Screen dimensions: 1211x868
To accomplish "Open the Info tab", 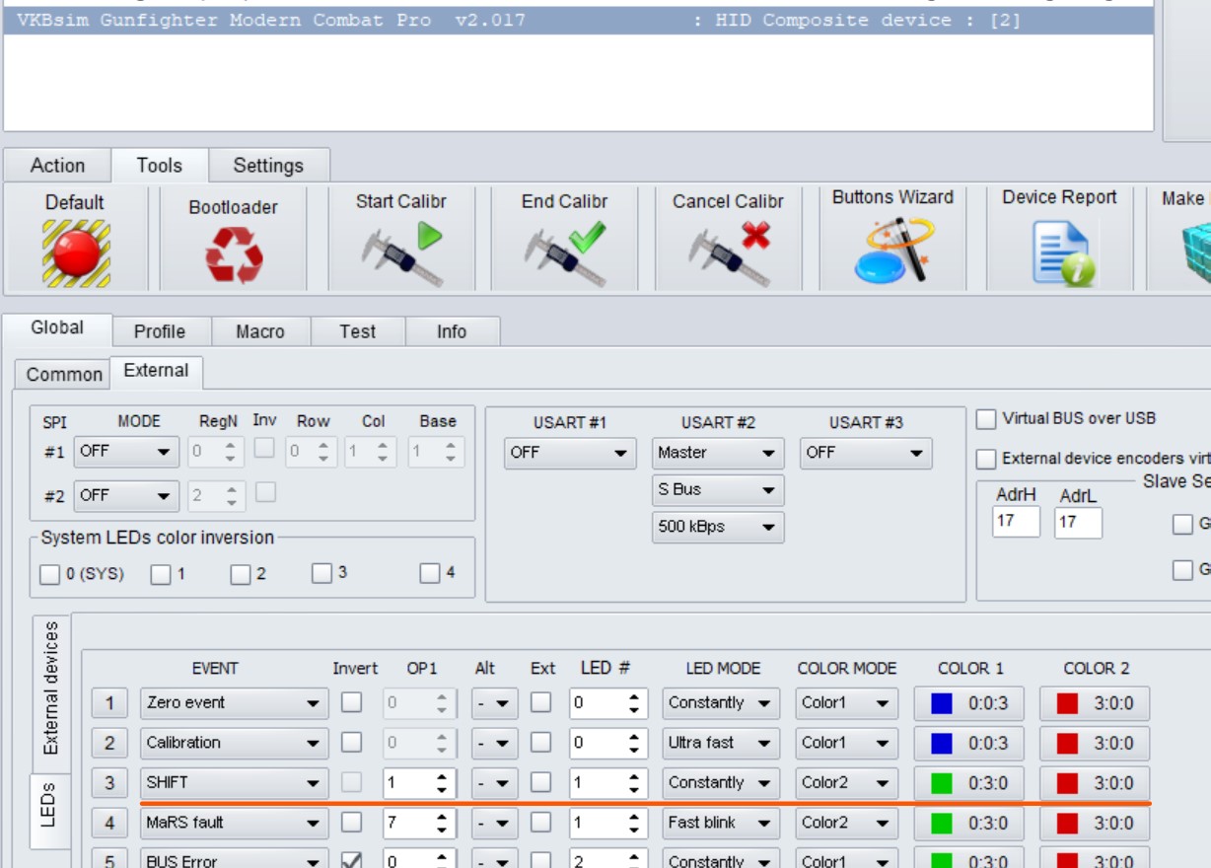I will coord(452,331).
